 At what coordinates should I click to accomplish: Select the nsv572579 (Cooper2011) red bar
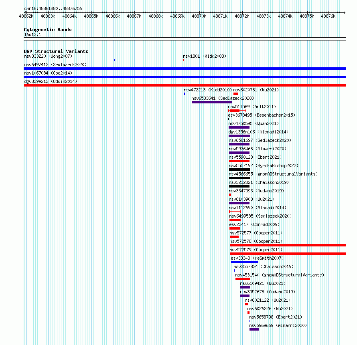tap(288, 254)
